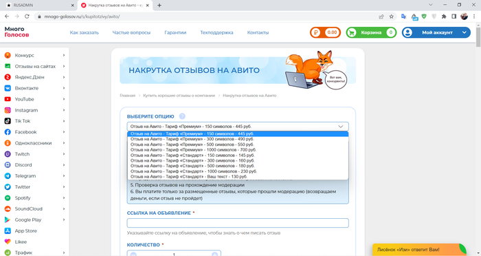Open the Мой аккаунт dropdown
Image resolution: width=481 pixels, height=256 pixels.
(436, 32)
